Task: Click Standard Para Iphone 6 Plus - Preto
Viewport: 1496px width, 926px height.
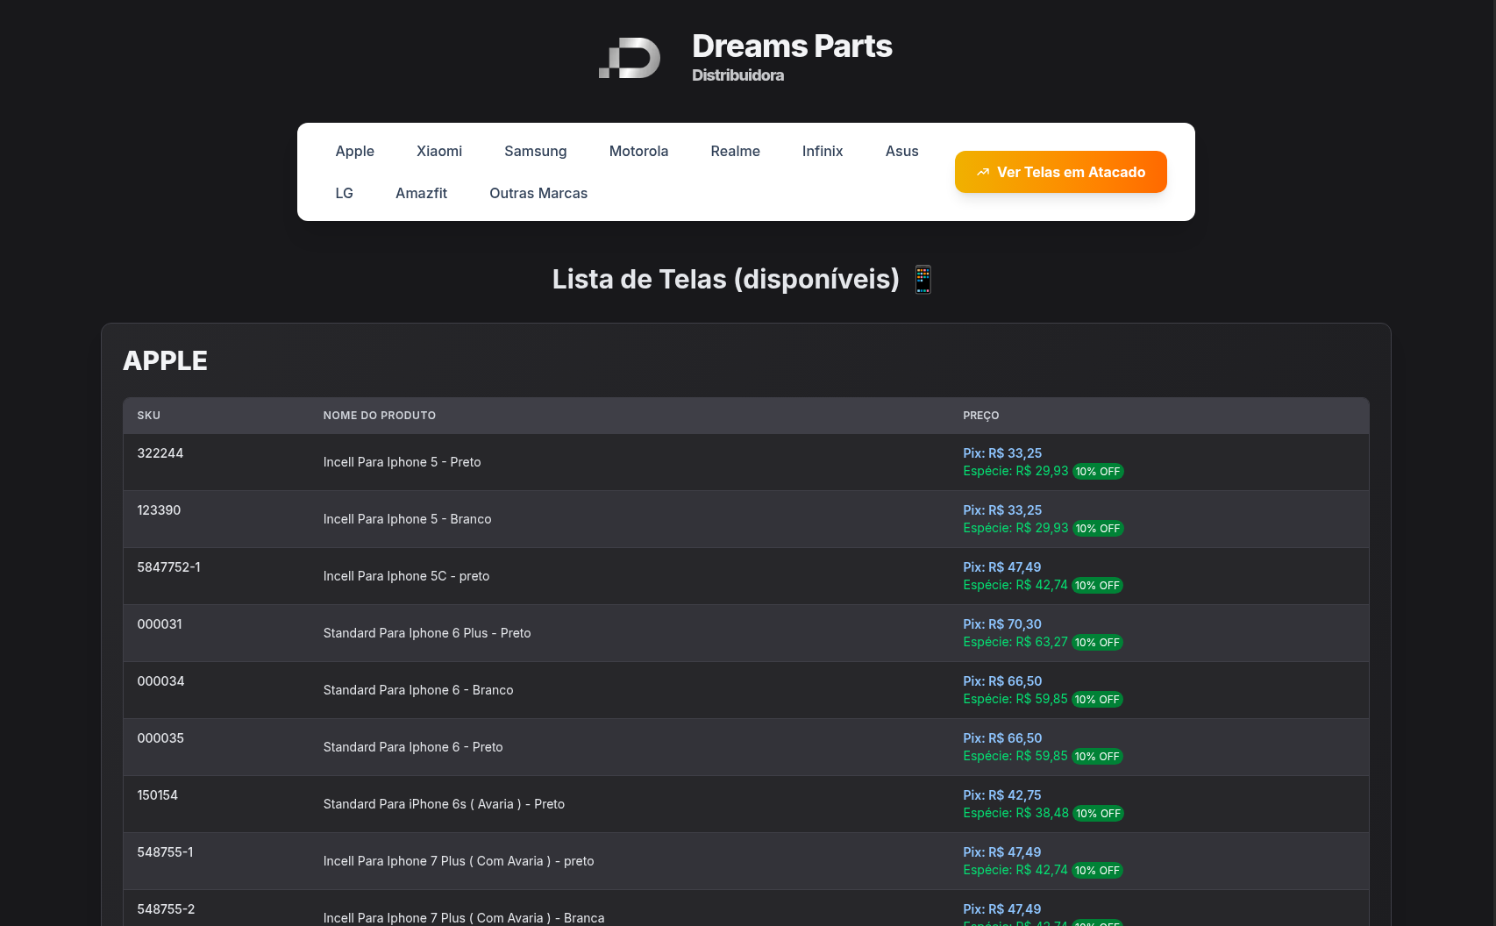Action: tap(427, 633)
